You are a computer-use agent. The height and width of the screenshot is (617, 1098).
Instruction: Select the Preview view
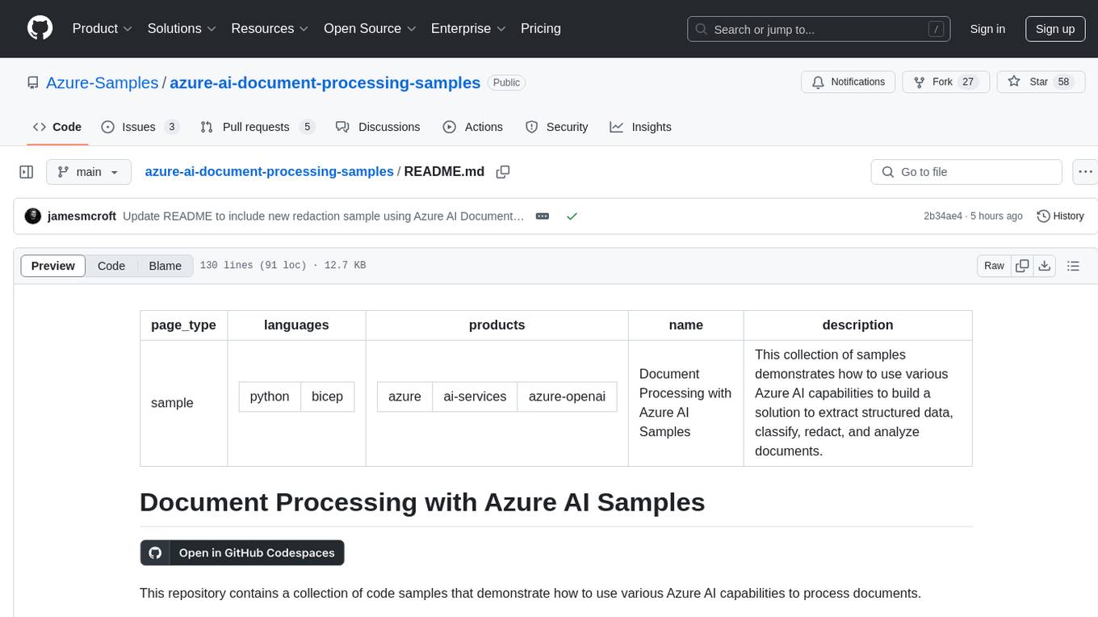coord(53,266)
